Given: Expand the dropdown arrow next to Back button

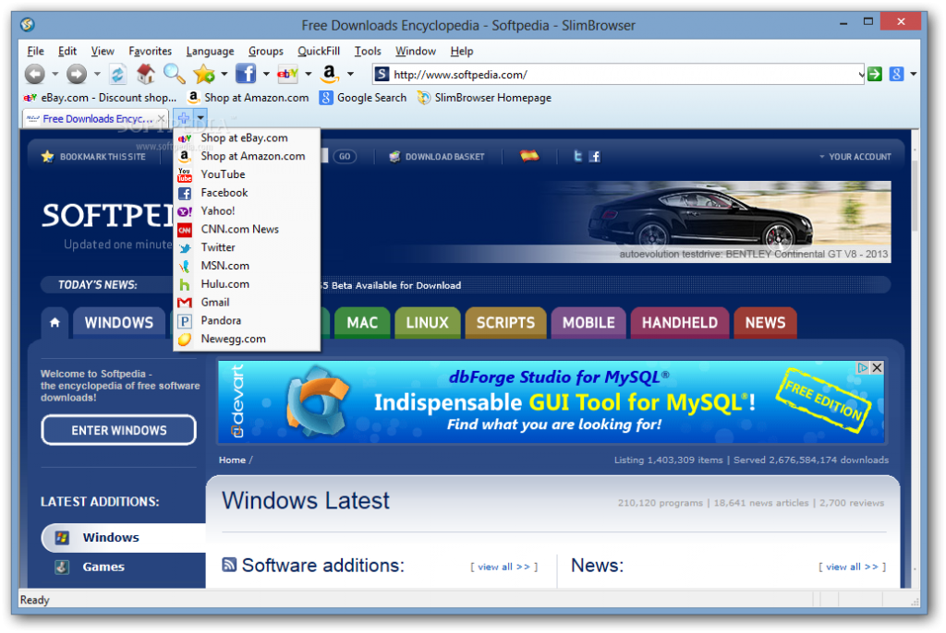Looking at the screenshot, I should click(x=55, y=74).
